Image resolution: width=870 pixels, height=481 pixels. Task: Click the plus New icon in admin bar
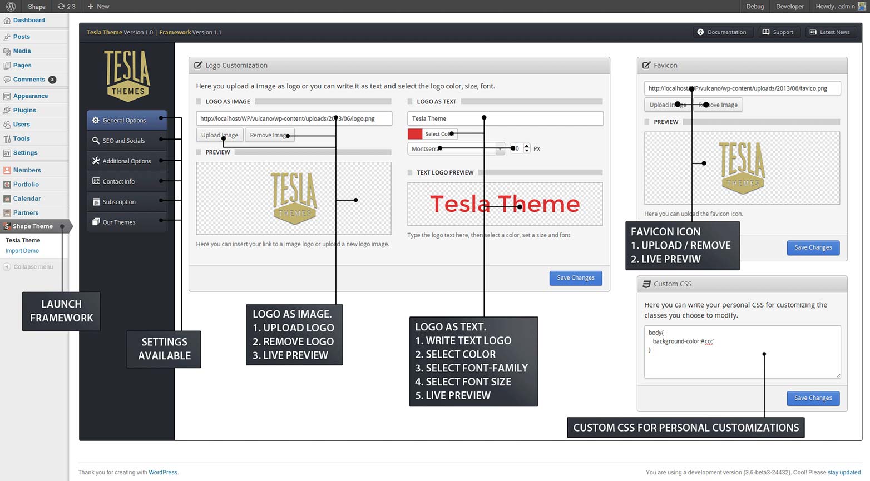pos(91,6)
